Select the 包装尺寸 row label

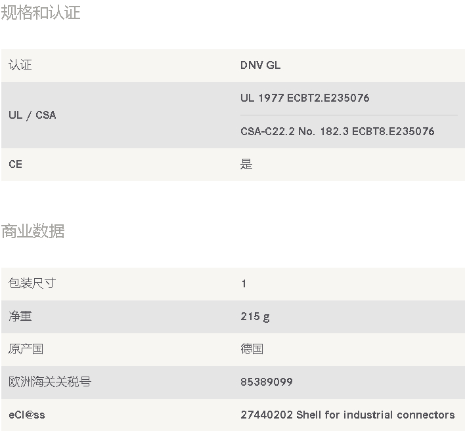tap(32, 283)
